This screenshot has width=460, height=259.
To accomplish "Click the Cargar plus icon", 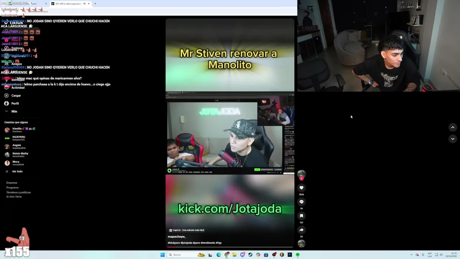I will coord(6,96).
